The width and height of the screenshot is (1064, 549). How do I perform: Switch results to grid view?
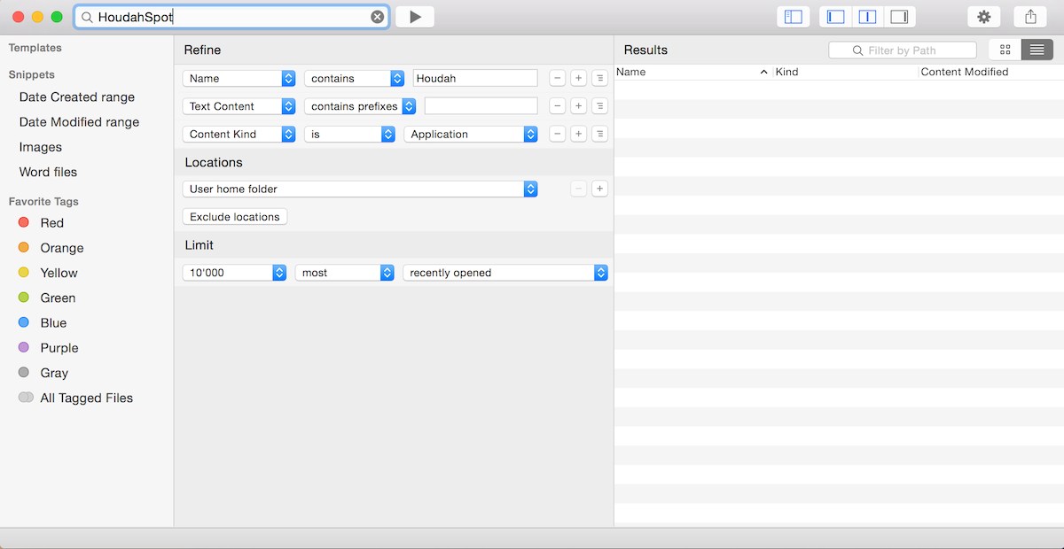click(1005, 50)
